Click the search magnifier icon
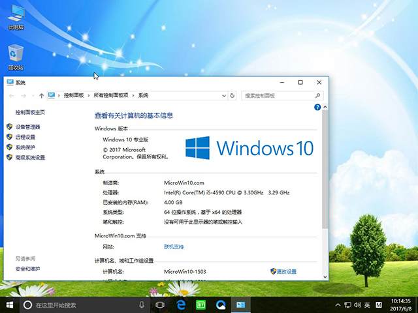Image resolution: width=418 pixels, height=313 pixels. (x=317, y=96)
